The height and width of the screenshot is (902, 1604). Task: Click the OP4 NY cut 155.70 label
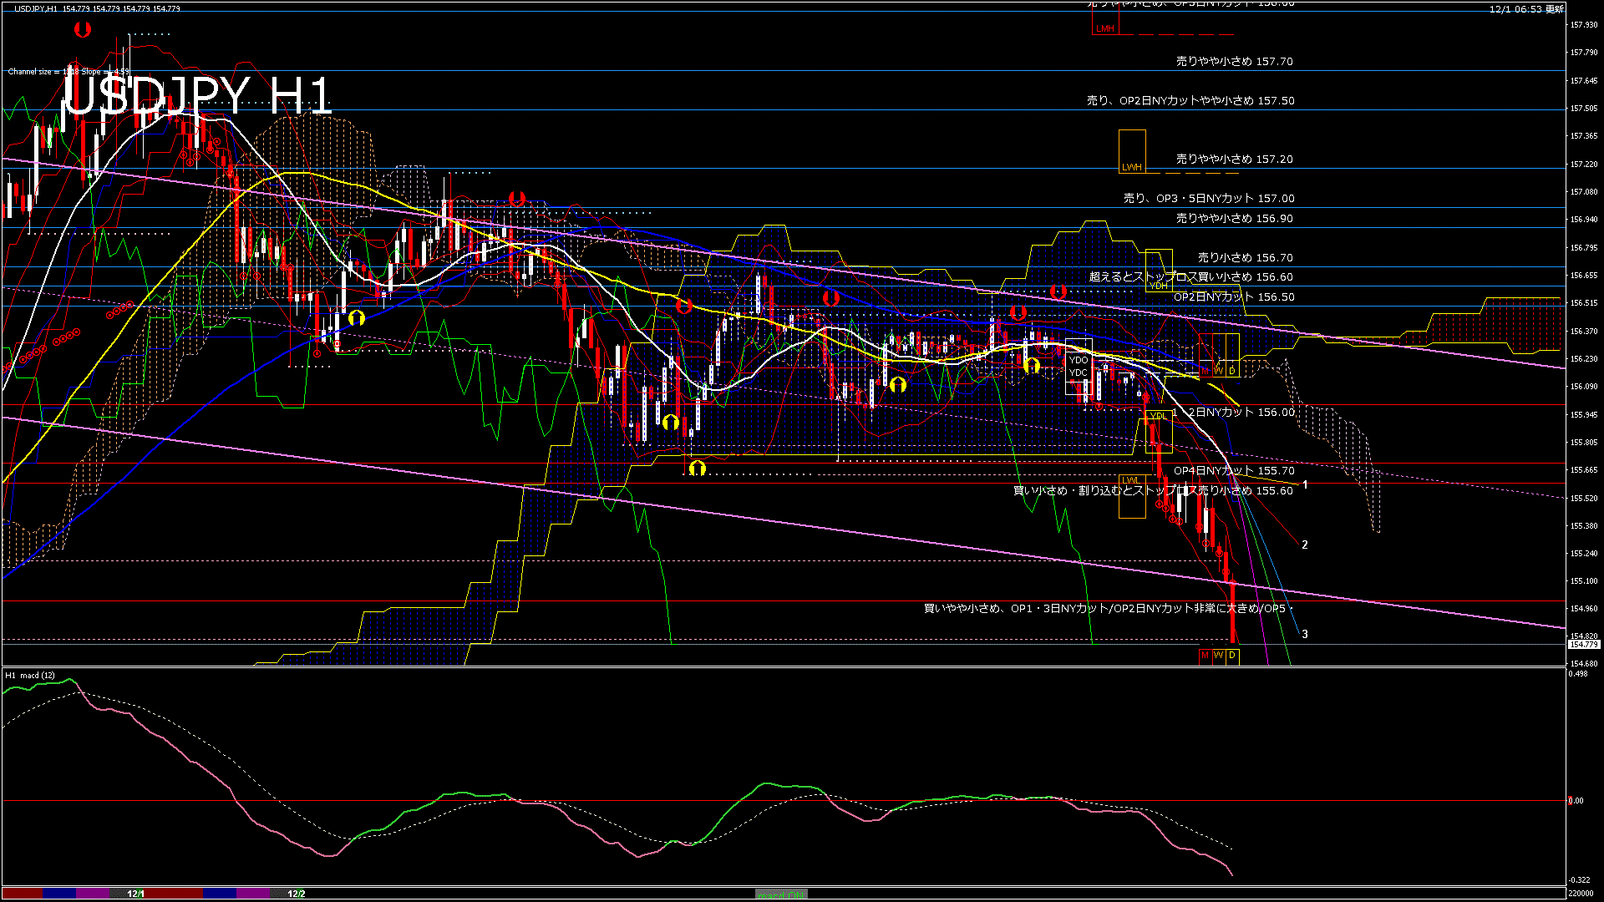pos(1233,471)
